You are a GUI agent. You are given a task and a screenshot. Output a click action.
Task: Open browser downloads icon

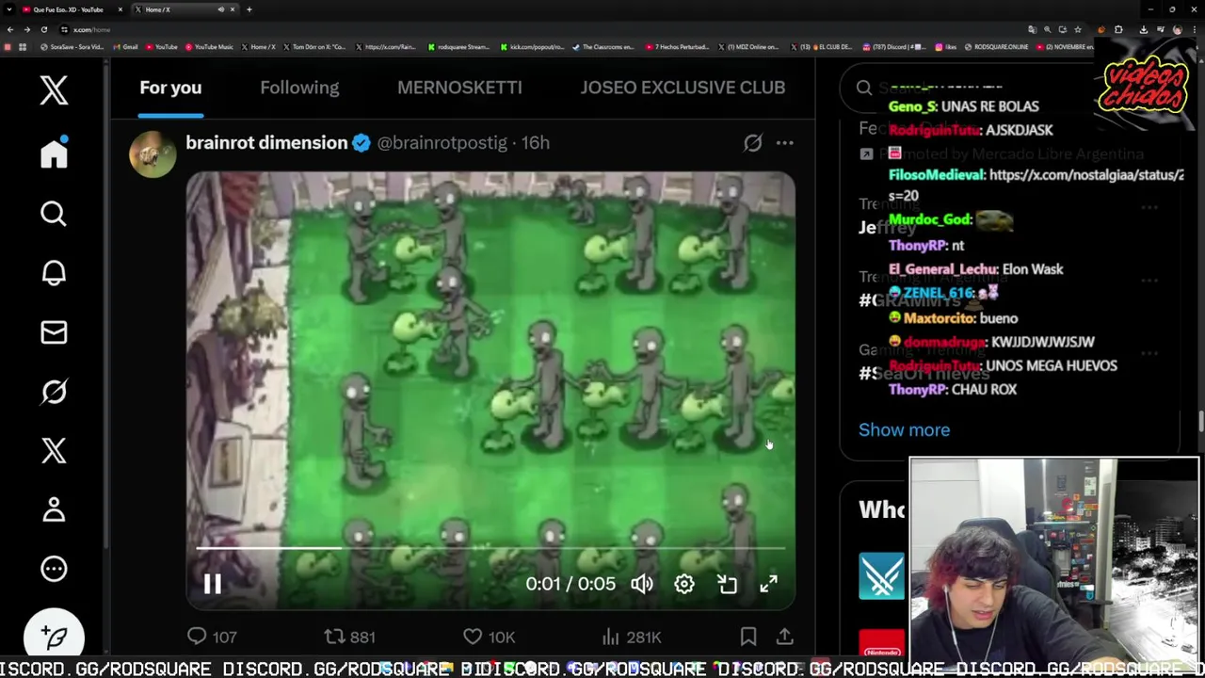[x=1144, y=29]
